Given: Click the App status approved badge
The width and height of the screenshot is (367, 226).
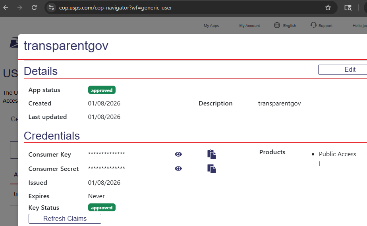Looking at the screenshot, I should pyautogui.click(x=102, y=90).
